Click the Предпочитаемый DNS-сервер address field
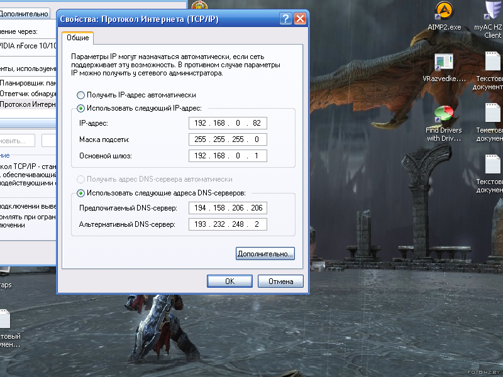The height and width of the screenshot is (377, 503). [228, 208]
